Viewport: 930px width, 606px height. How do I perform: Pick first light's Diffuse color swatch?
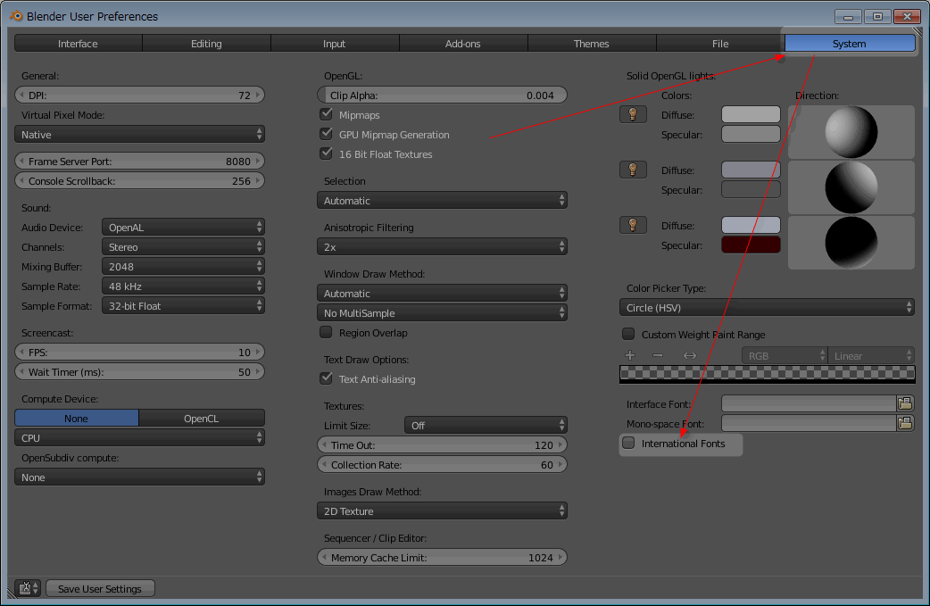click(751, 114)
